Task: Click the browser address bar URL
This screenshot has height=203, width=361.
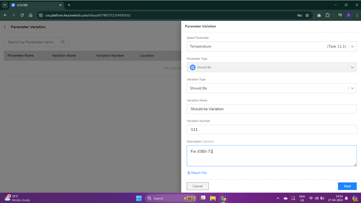Action: [88, 15]
